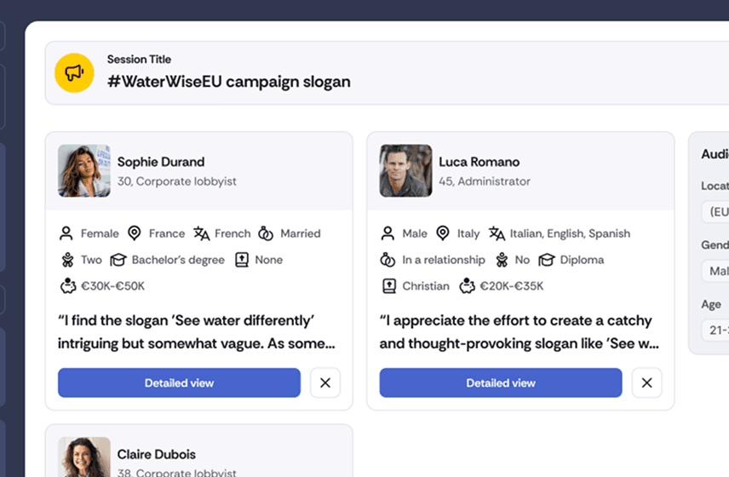Click Sophie Durand's profile photo

[x=84, y=170]
